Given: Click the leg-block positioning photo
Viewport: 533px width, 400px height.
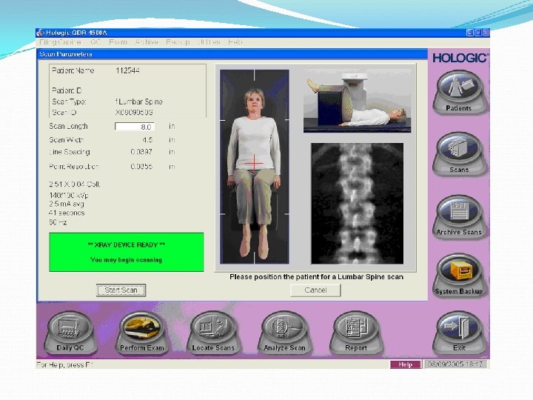Looking at the screenshot, I should pos(357,101).
